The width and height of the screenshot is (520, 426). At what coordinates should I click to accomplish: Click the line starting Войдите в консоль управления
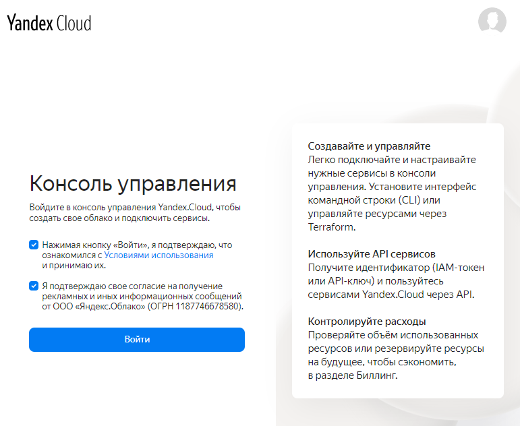point(135,207)
